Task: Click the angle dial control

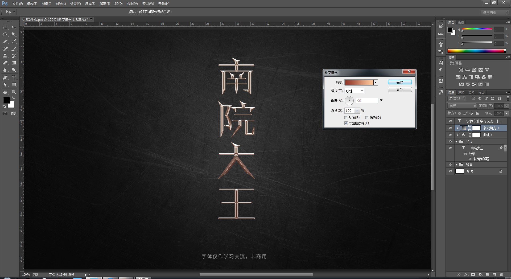Action: pos(349,101)
